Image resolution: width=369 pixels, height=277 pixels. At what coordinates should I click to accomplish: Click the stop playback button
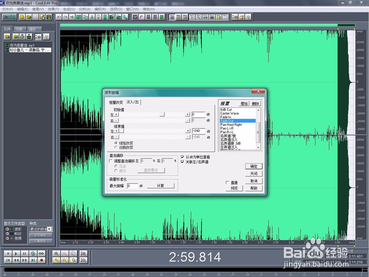coord(8,253)
